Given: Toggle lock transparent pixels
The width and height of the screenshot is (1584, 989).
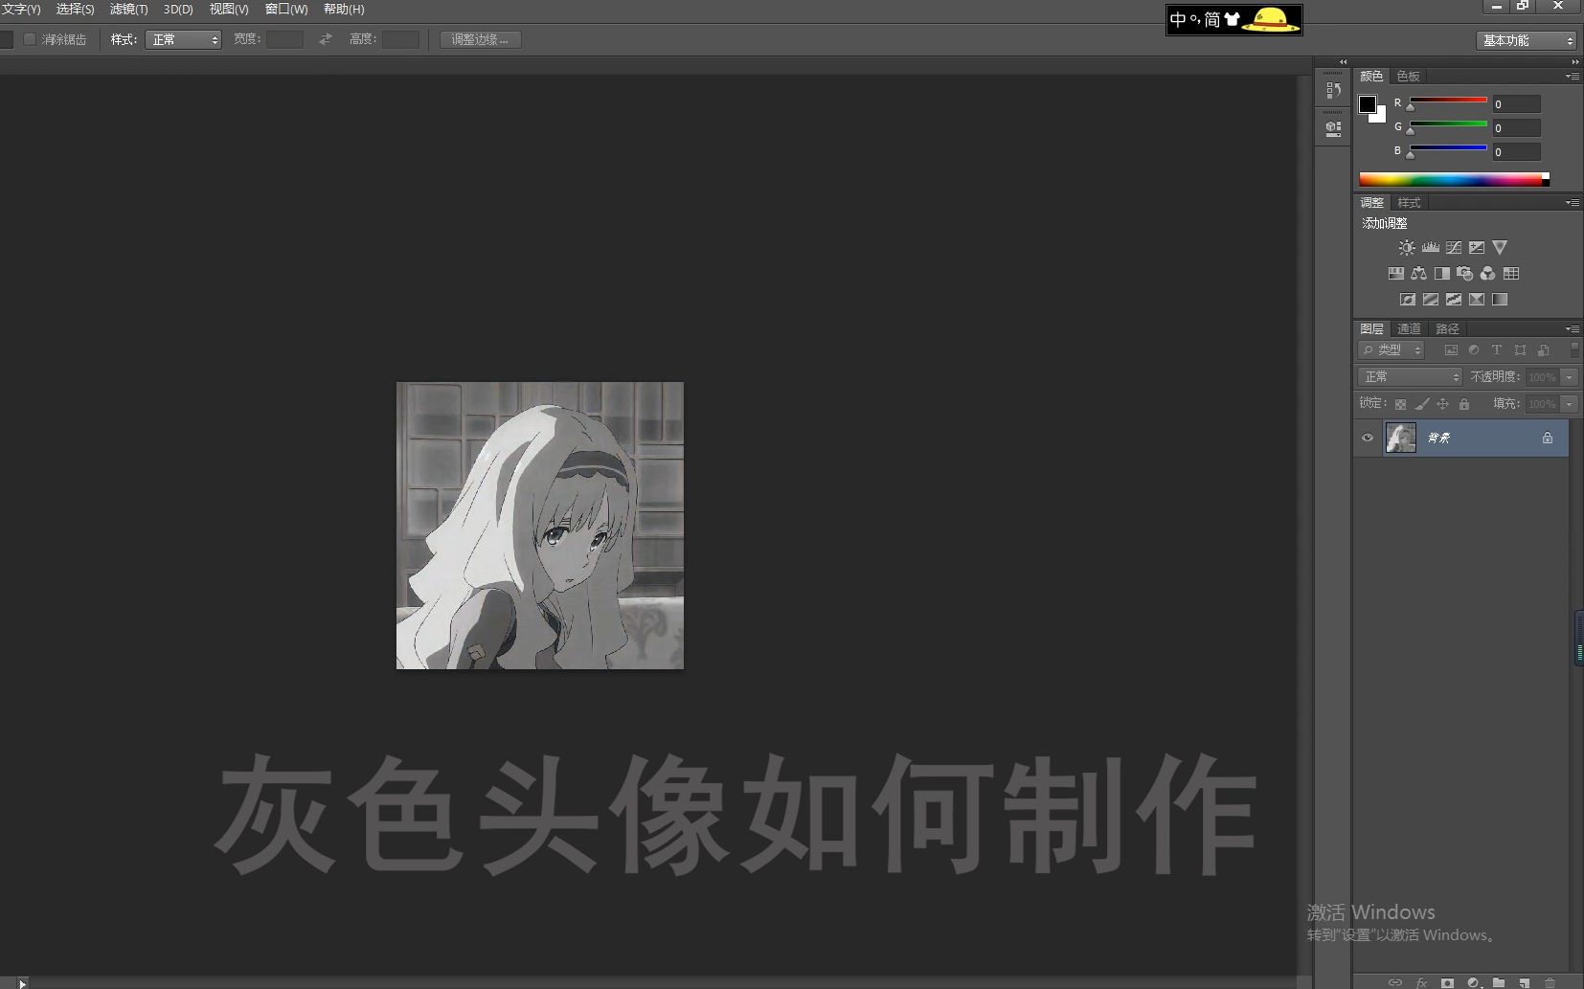Looking at the screenshot, I should point(1400,404).
